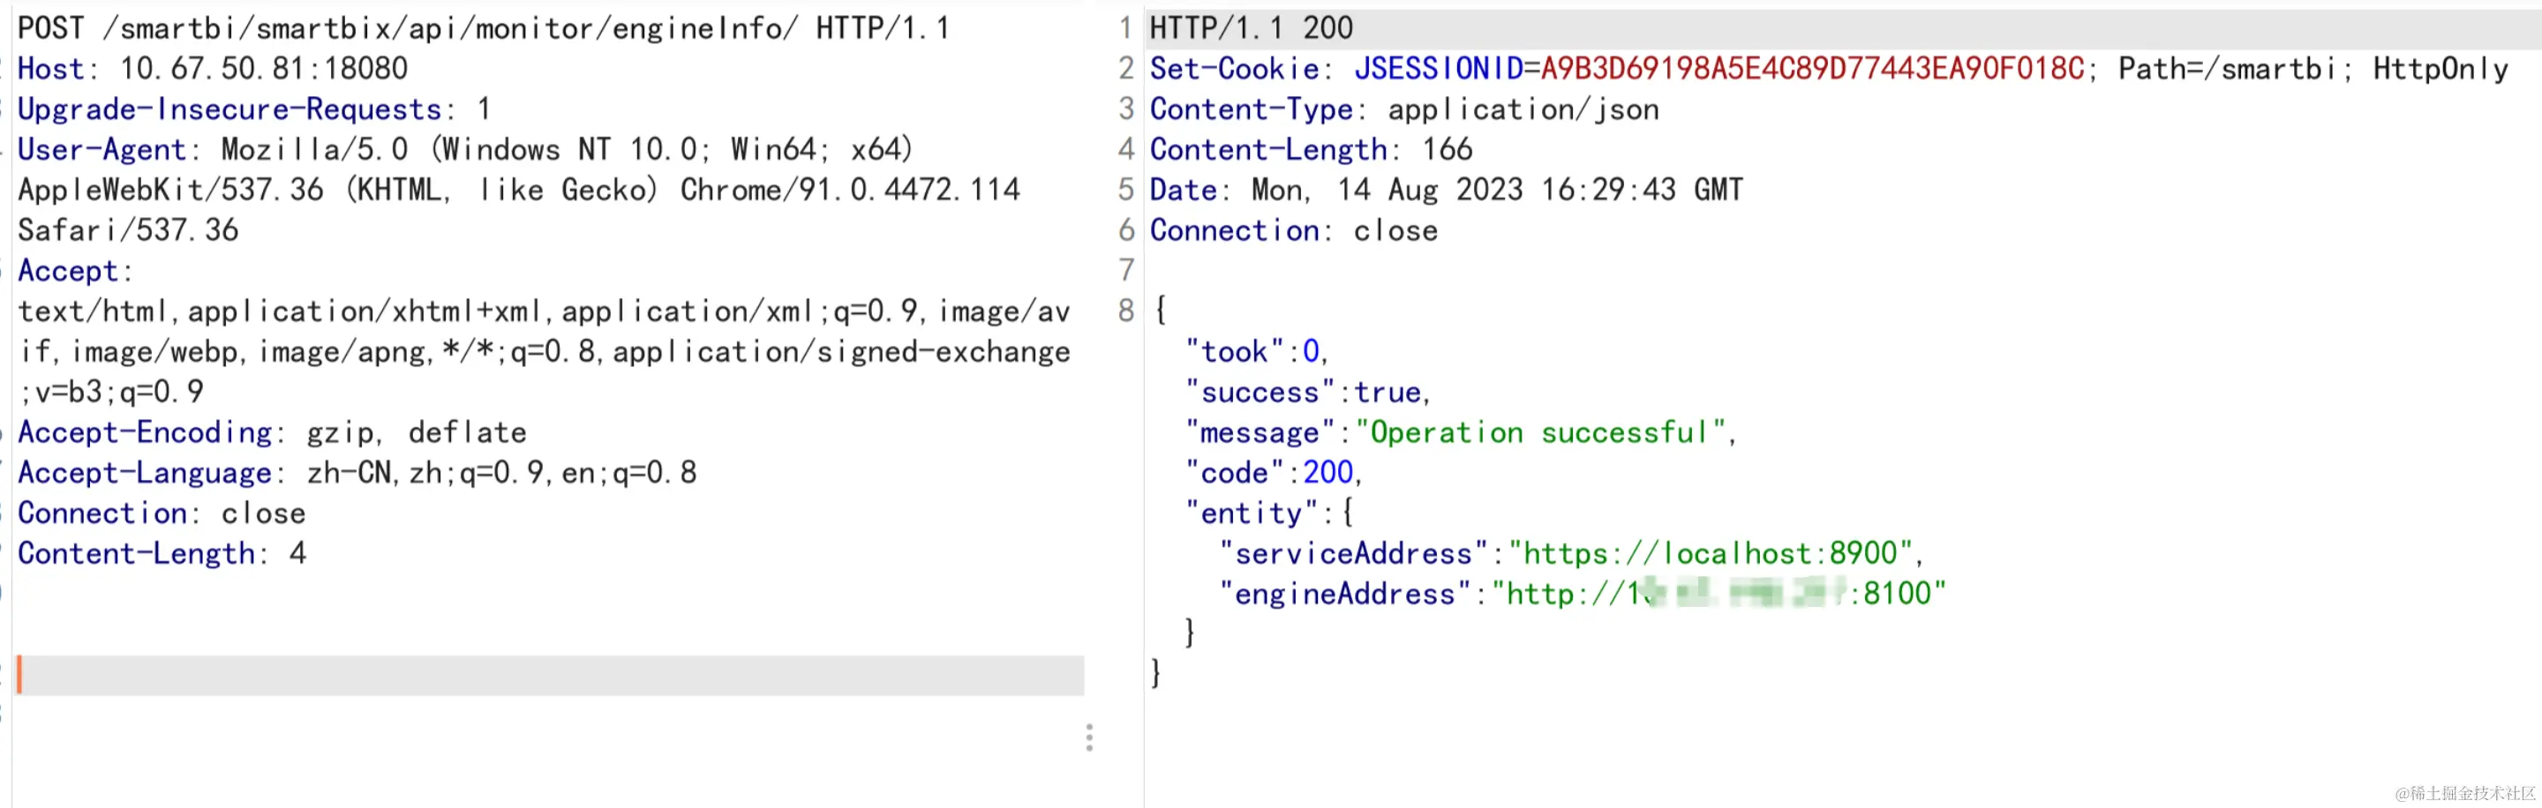Select the "Operation successful" message value
The width and height of the screenshot is (2542, 808).
[1540, 432]
